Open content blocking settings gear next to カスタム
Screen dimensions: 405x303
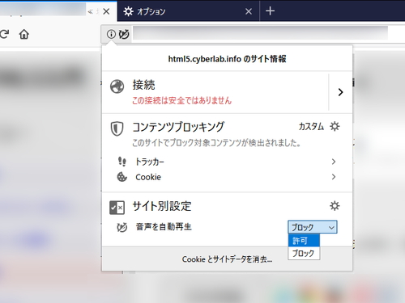click(335, 126)
